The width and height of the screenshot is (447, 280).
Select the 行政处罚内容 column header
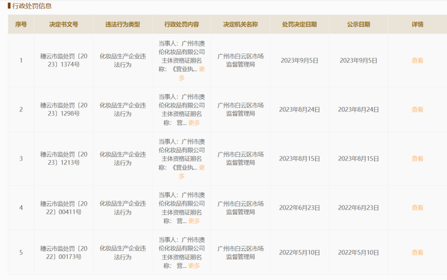[181, 24]
